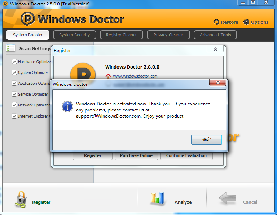Click the Restore arrow icon

[x=216, y=22]
